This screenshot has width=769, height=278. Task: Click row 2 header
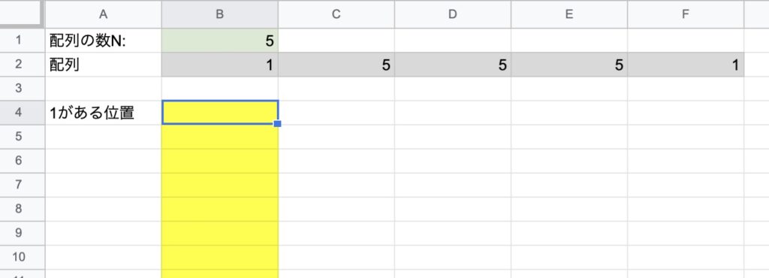(22, 65)
